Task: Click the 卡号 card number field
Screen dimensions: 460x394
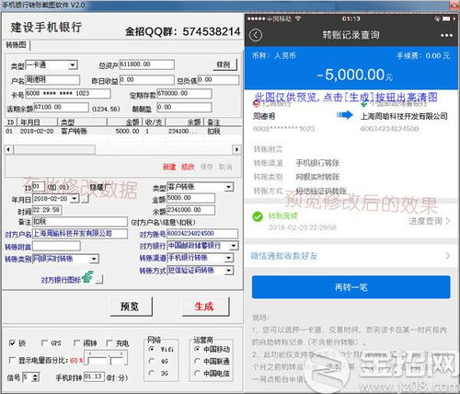Action: (x=68, y=94)
